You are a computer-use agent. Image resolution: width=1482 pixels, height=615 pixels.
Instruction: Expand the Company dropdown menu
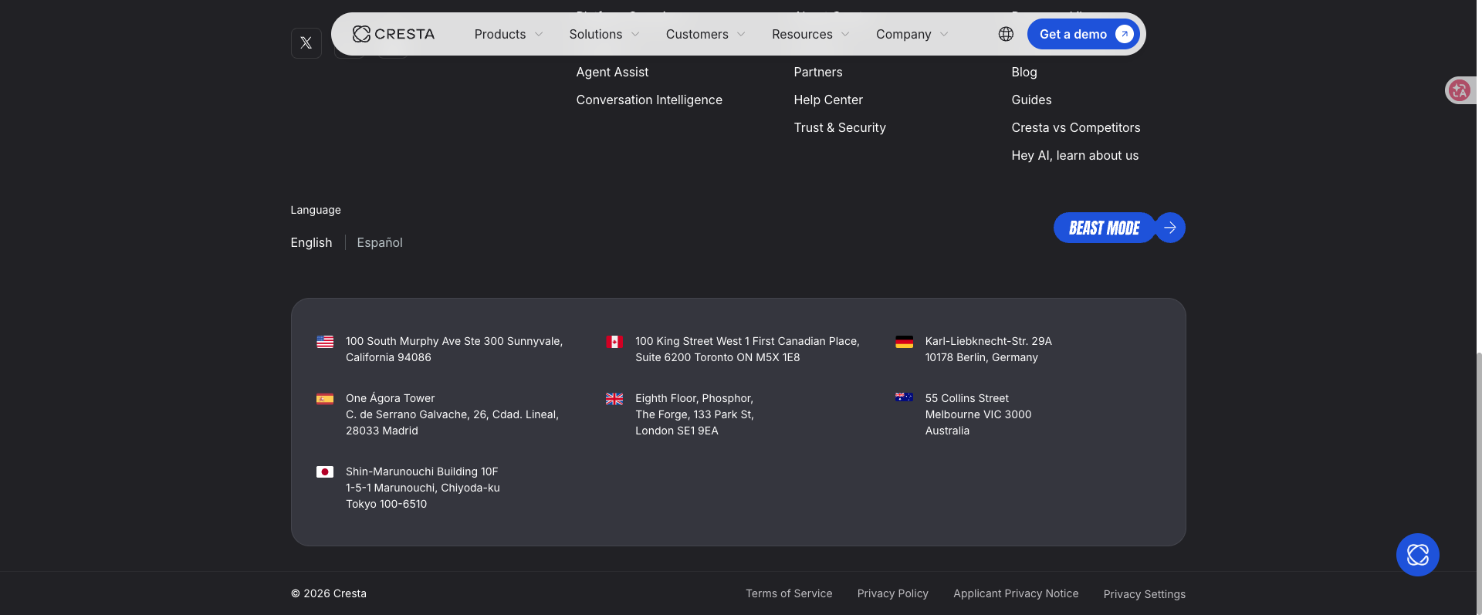912,34
